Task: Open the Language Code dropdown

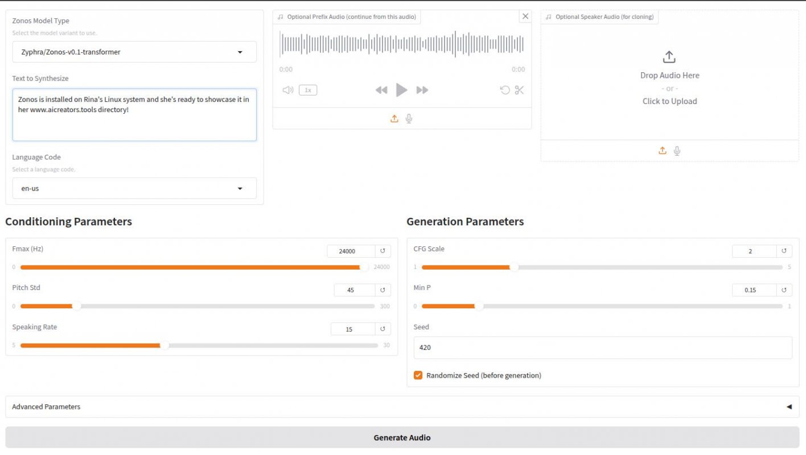Action: point(240,188)
